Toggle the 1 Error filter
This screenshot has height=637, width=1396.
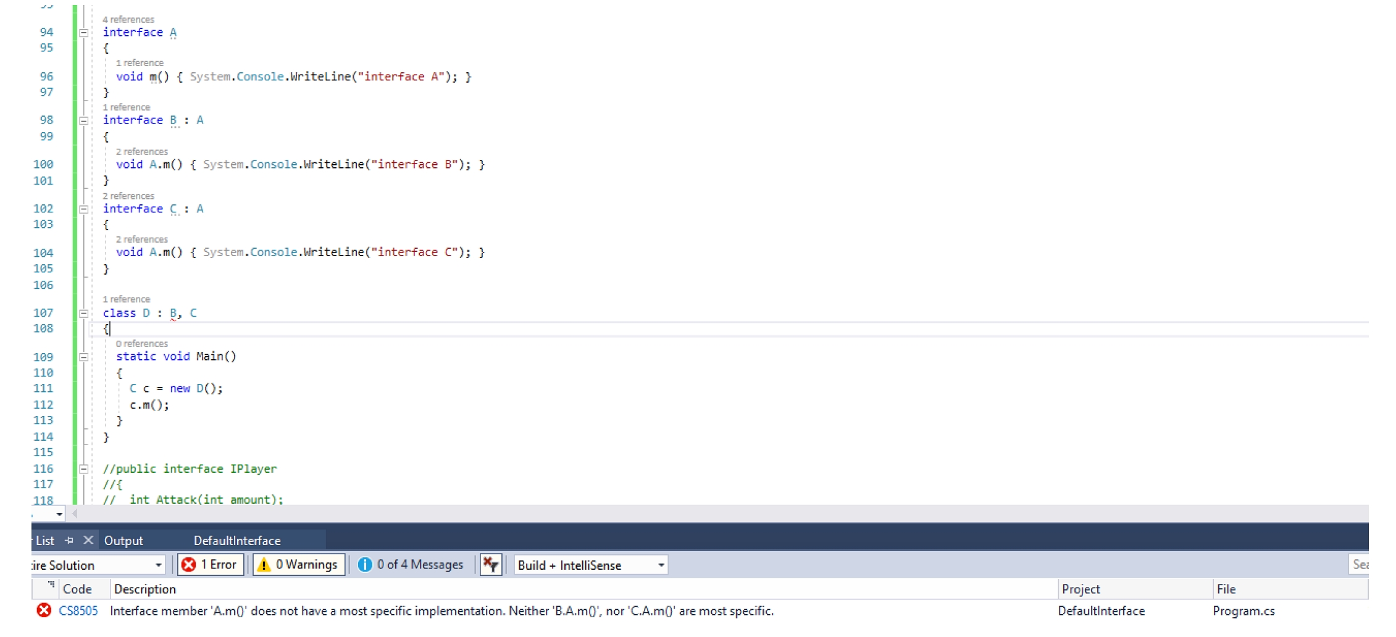(209, 564)
